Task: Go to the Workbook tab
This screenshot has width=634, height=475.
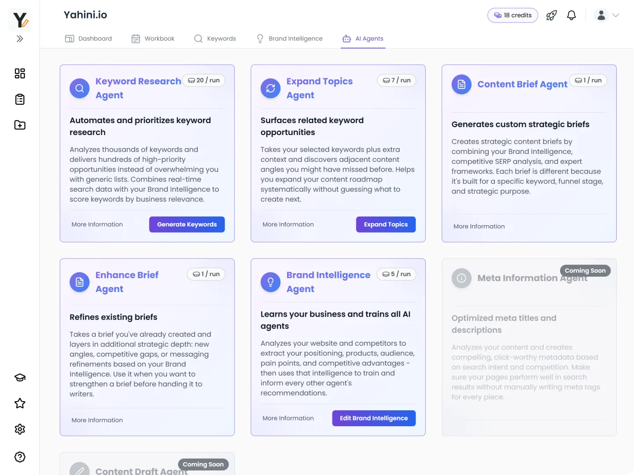Action: pyautogui.click(x=153, y=39)
